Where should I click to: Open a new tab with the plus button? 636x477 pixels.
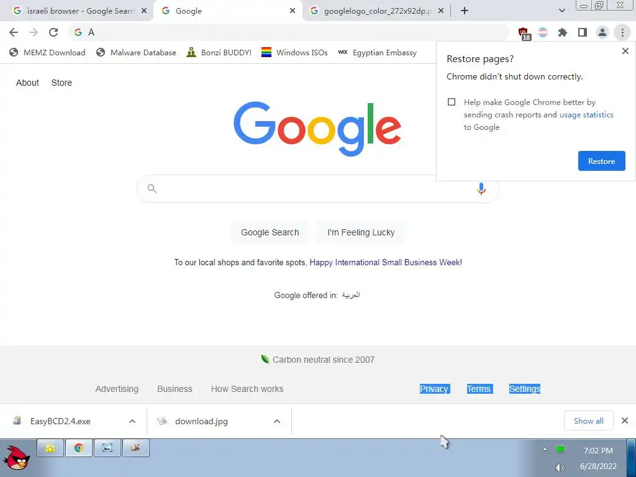(x=465, y=11)
